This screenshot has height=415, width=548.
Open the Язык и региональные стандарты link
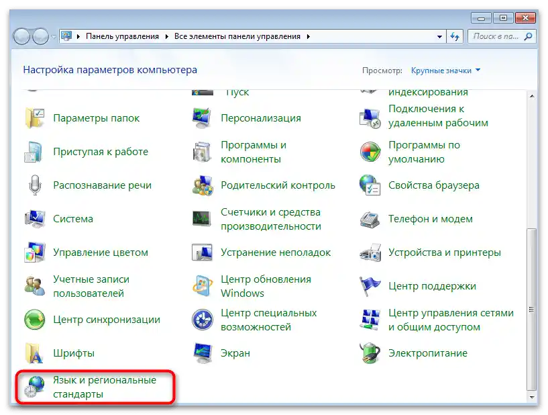[x=105, y=387]
